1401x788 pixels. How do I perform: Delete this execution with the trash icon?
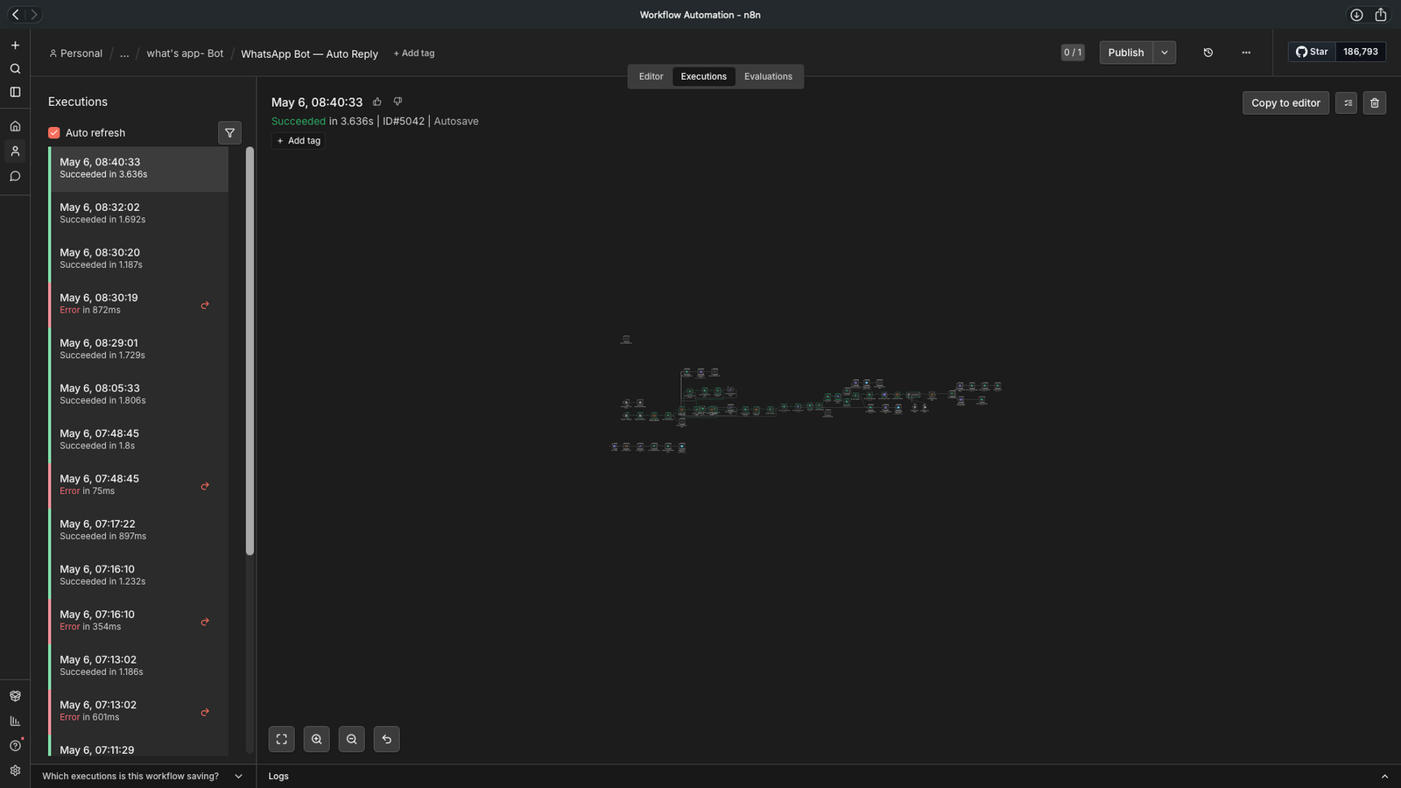tap(1375, 103)
